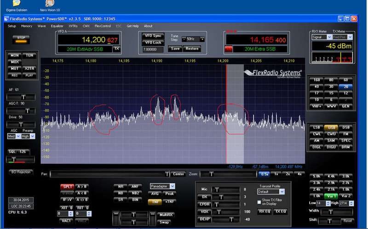Select the 2.4k filter width
Image resolution: width=368 pixels, height=229 pixels.
pyautogui.click(x=316, y=189)
